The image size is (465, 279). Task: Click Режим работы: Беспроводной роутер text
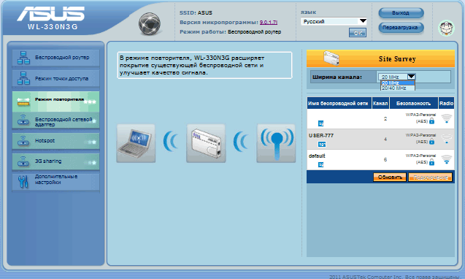230,31
